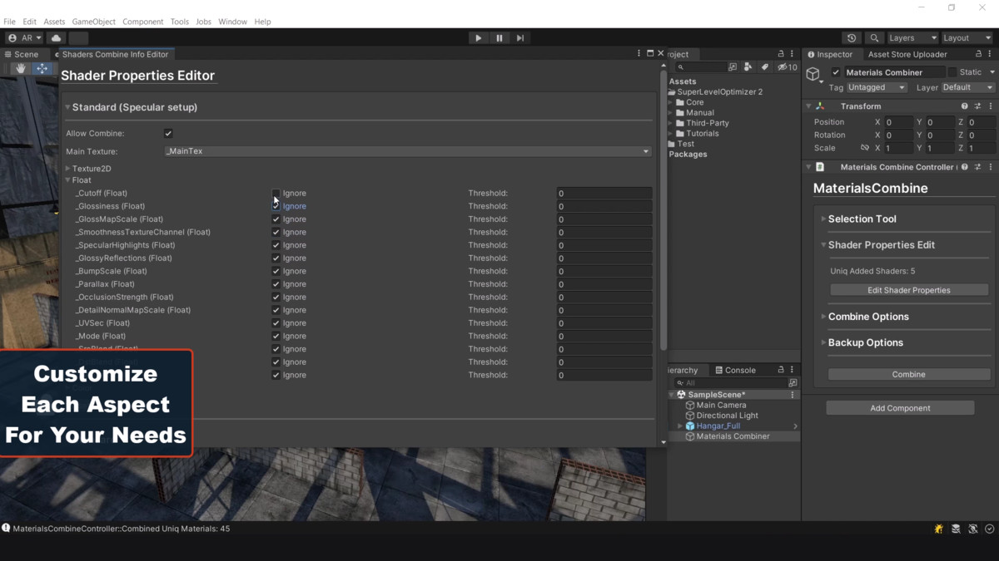The height and width of the screenshot is (561, 999).
Task: Click the hidden objects count eye icon
Action: [x=782, y=66]
